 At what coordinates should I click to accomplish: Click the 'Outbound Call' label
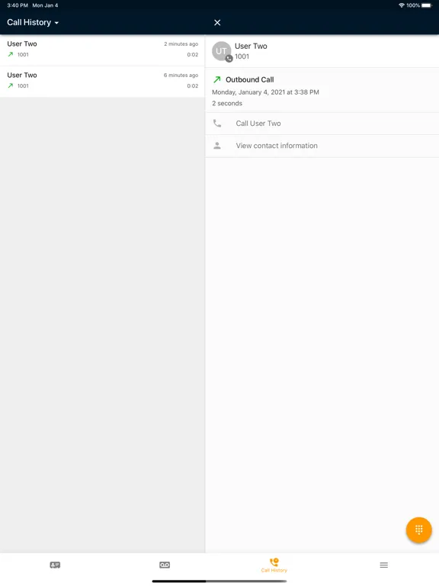click(x=250, y=79)
